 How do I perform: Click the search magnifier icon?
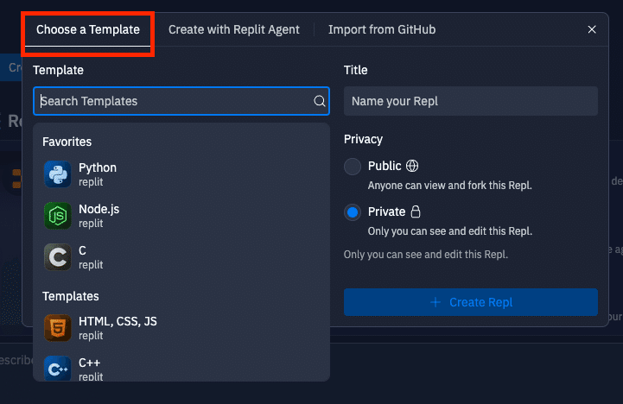click(x=320, y=102)
